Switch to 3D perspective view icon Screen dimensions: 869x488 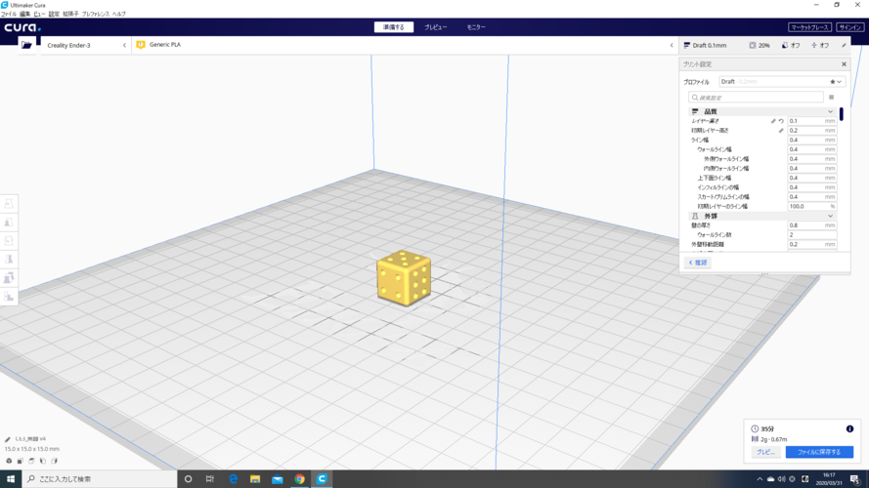[9, 461]
